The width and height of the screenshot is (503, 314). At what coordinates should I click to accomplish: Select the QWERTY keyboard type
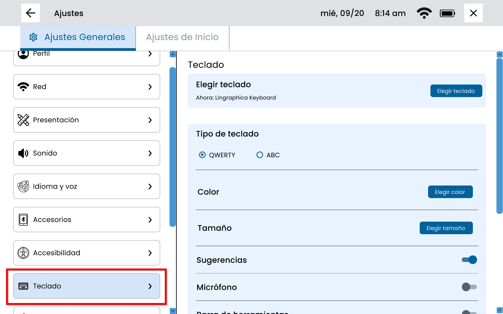coord(202,155)
